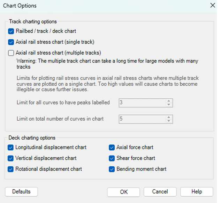The height and width of the screenshot is (203, 221).
Task: Toggle Shear force chart checkbox
Action: pyautogui.click(x=112, y=158)
